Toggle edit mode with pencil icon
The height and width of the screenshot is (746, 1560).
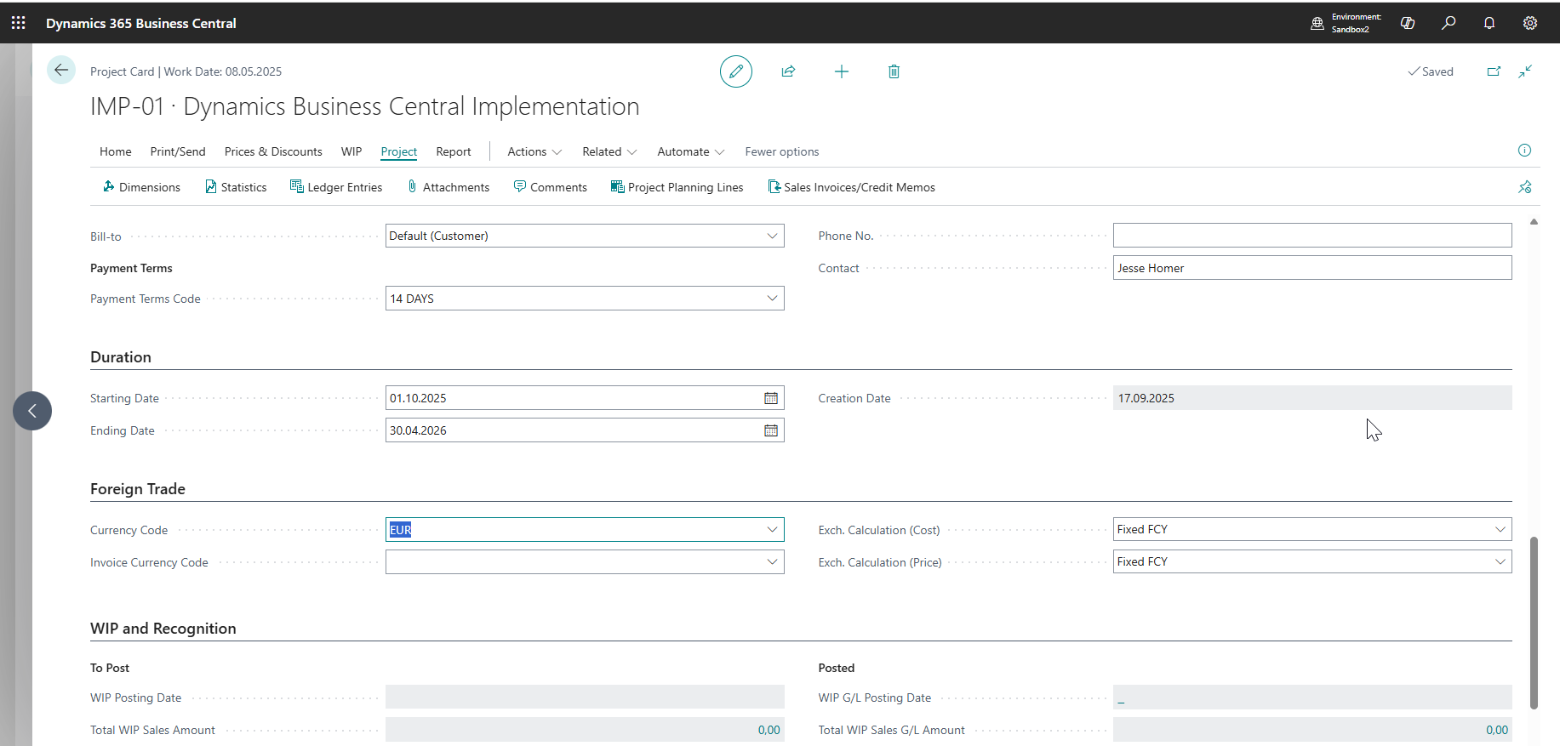(x=736, y=71)
